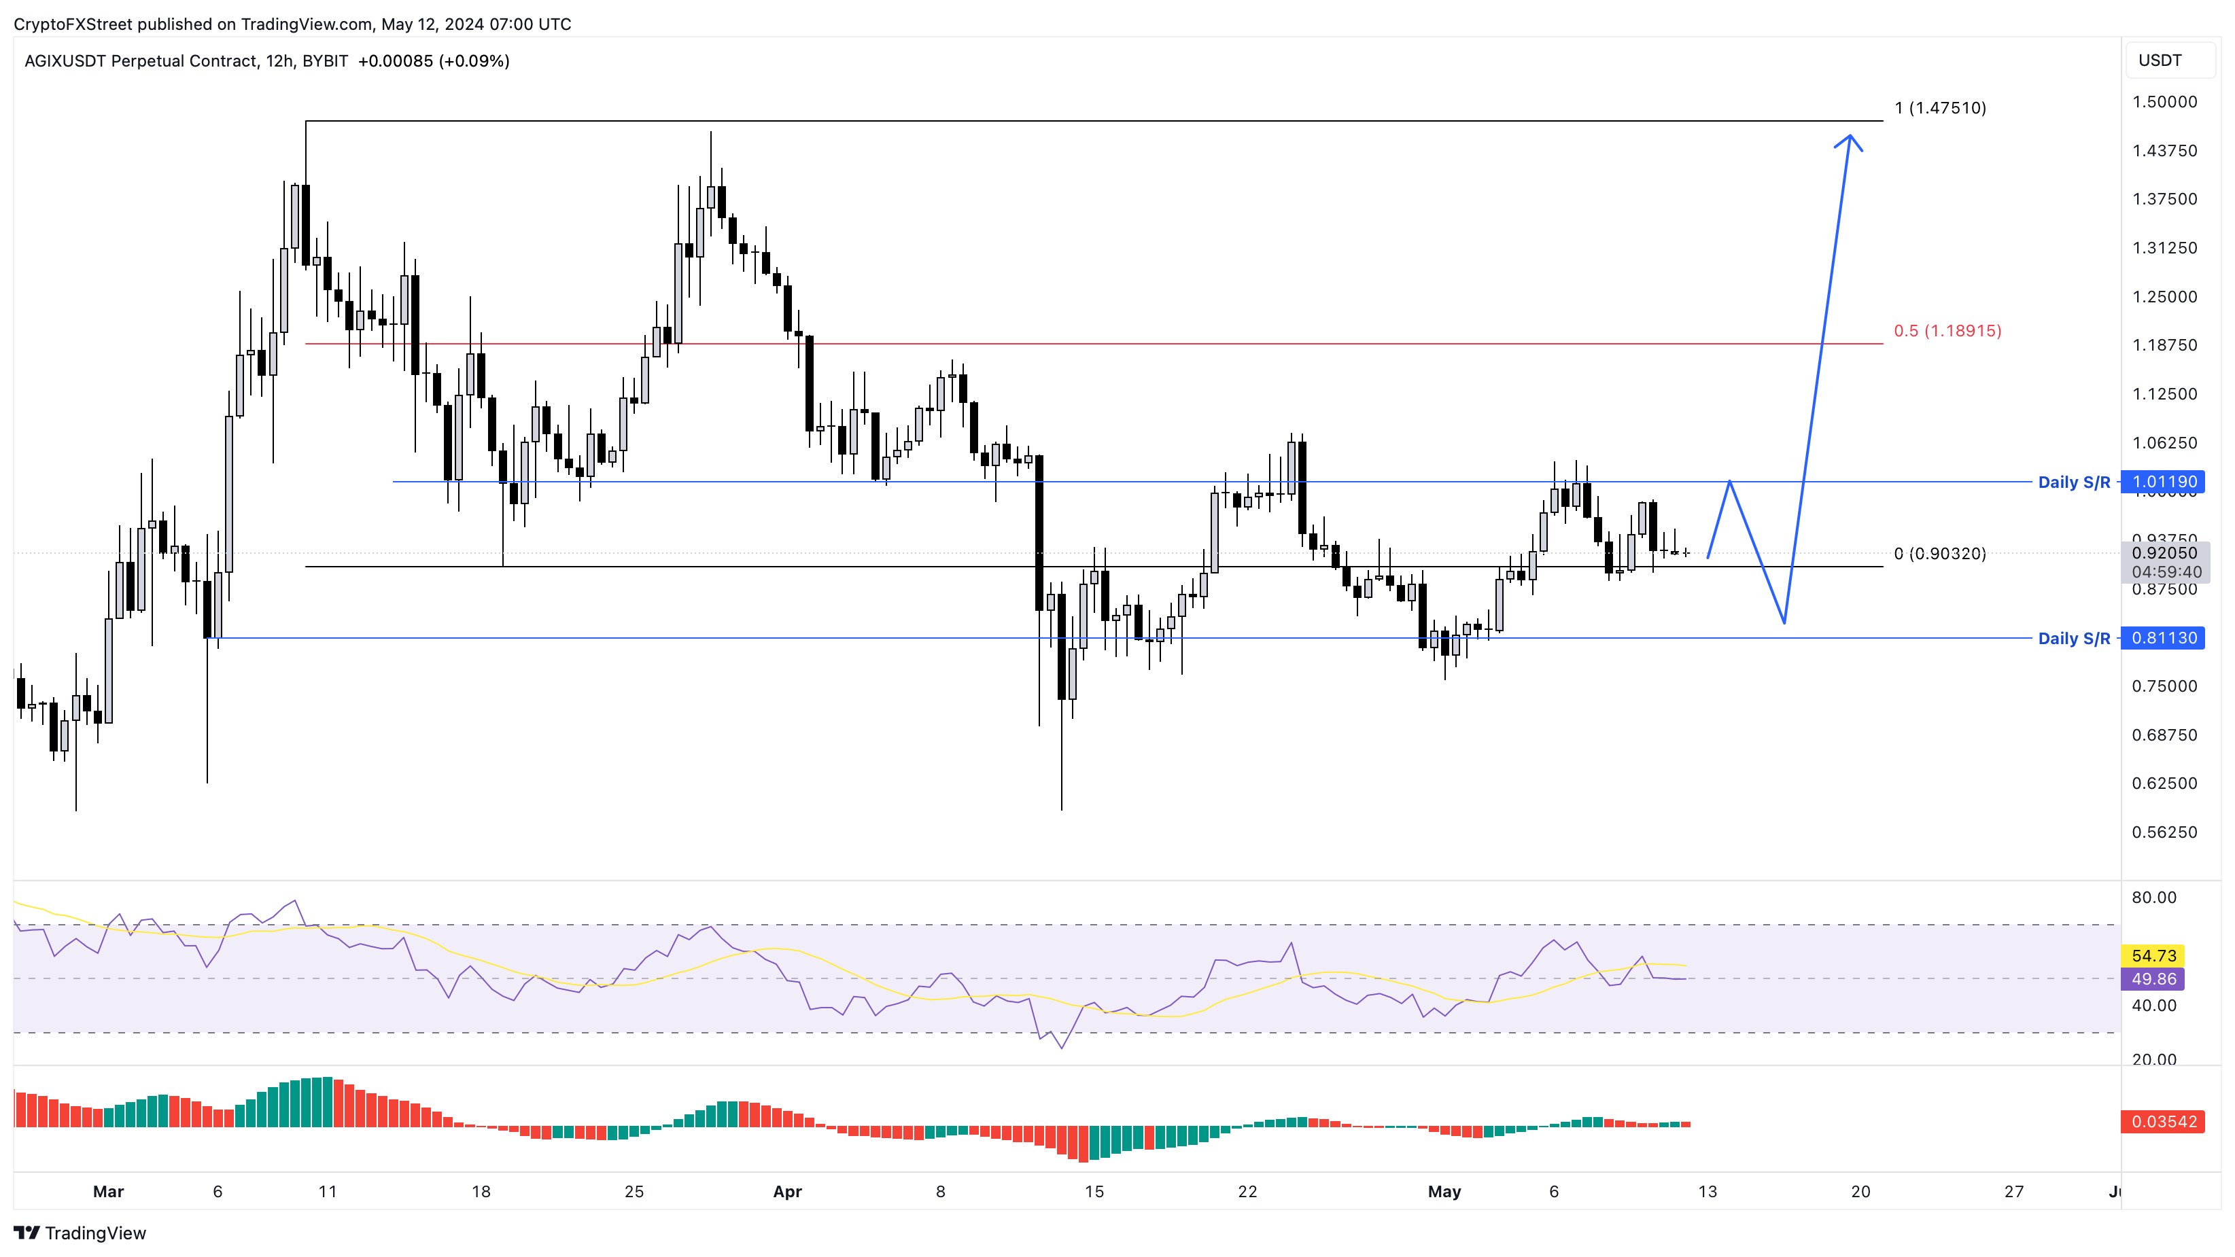Click the May label on time axis
Image resolution: width=2235 pixels, height=1257 pixels.
[x=1444, y=1192]
